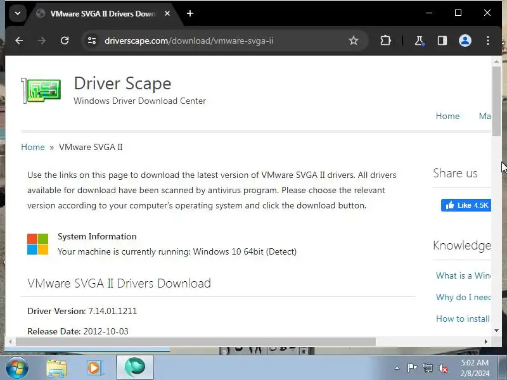Open the Action Center flag icon
The width and height of the screenshot is (507, 380).
click(412, 368)
